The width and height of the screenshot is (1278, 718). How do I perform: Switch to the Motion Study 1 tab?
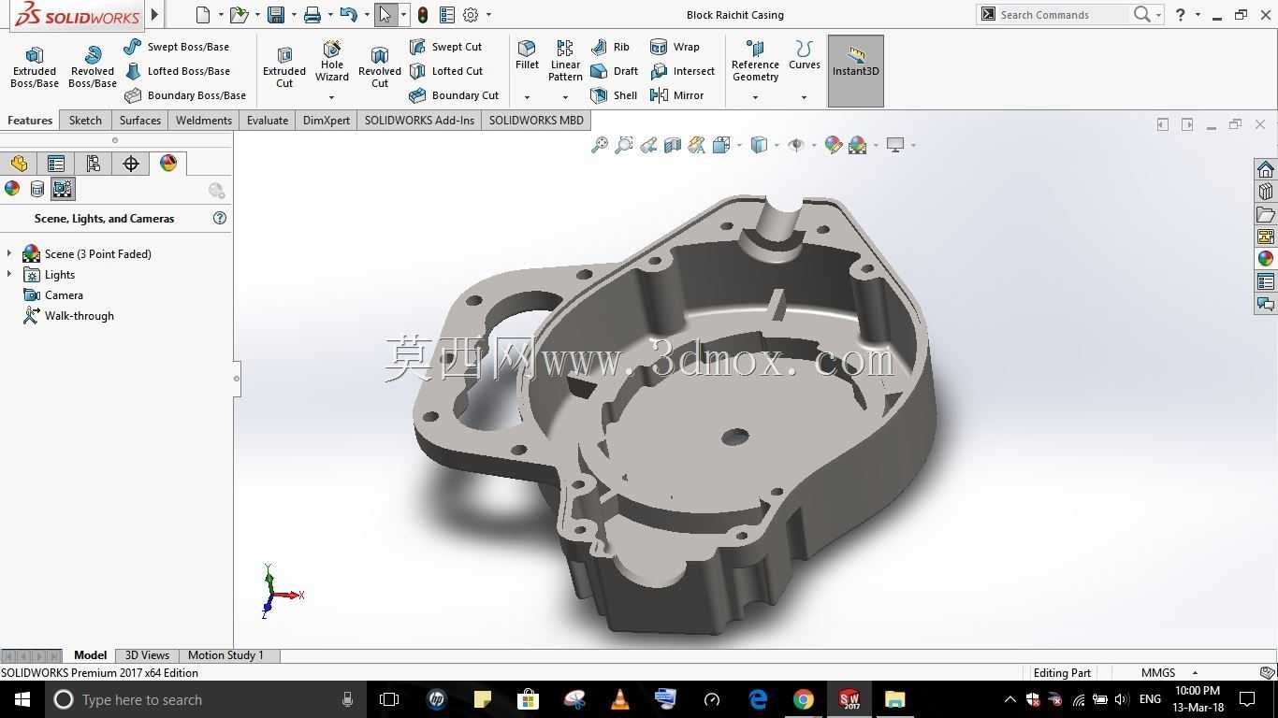(x=225, y=655)
